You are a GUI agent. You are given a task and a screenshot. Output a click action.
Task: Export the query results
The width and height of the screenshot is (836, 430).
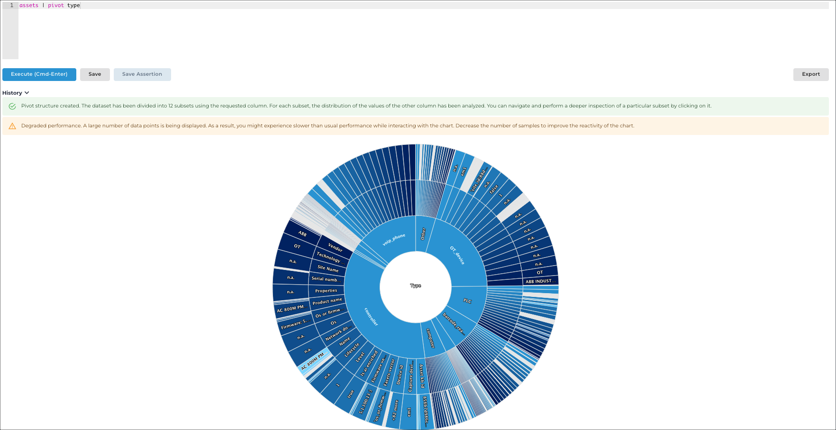811,74
